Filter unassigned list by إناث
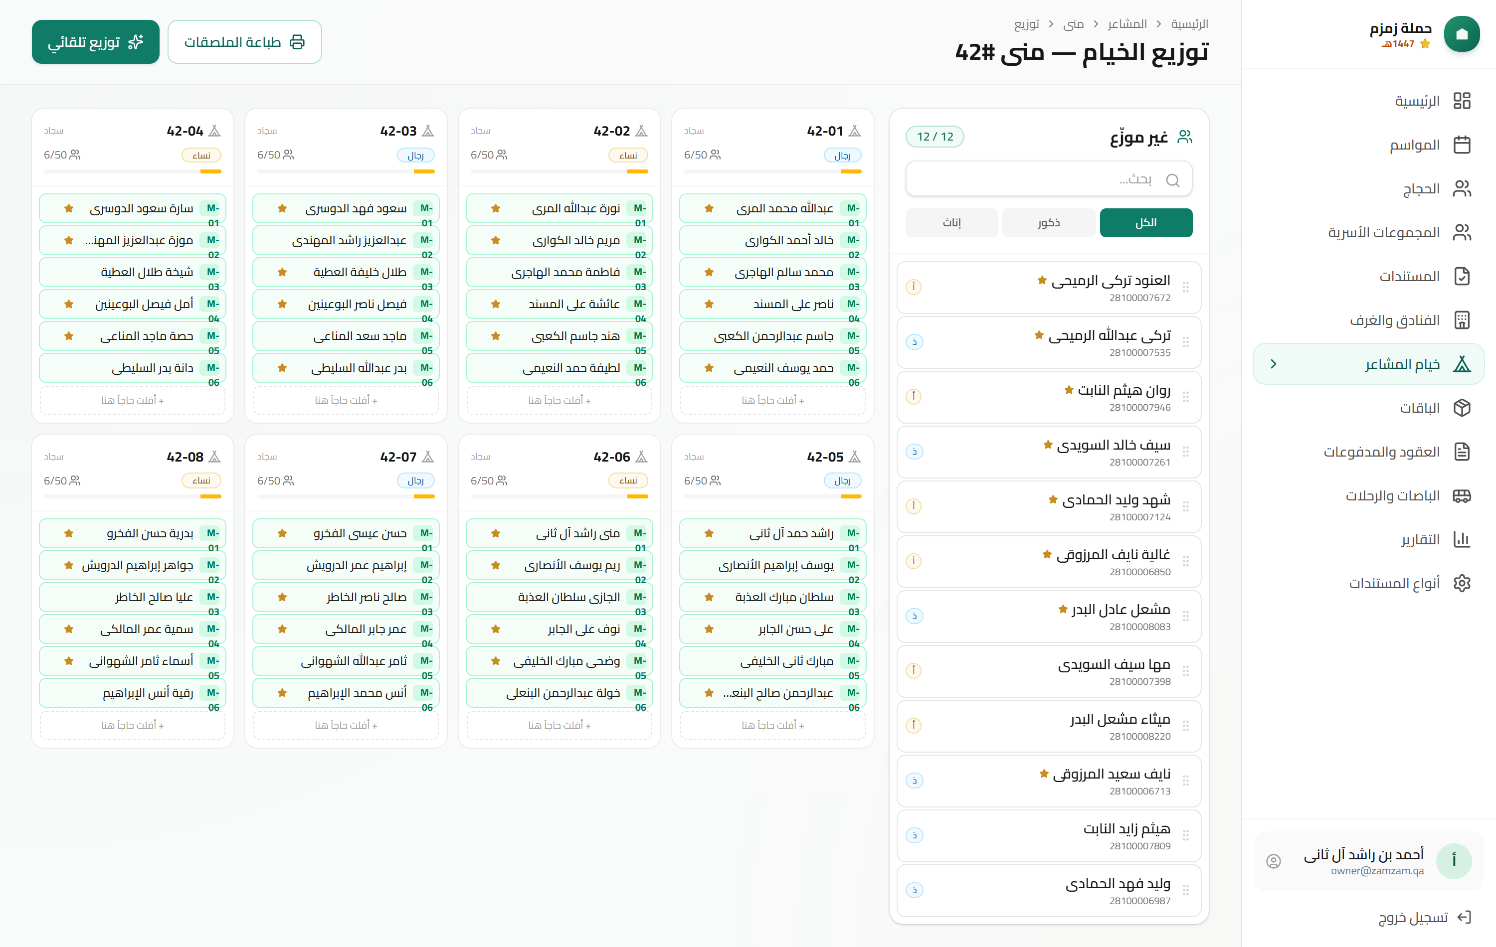1496x947 pixels. coord(952,222)
